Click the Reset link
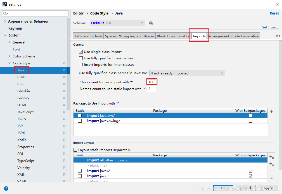Viewport: 282px width, 194px height. click(x=274, y=13)
